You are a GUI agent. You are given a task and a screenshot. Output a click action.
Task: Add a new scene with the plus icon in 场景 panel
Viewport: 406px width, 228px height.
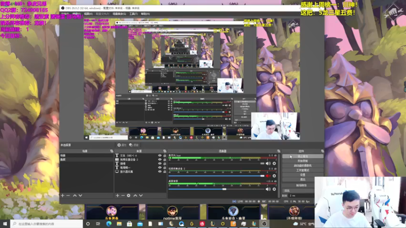point(62,196)
